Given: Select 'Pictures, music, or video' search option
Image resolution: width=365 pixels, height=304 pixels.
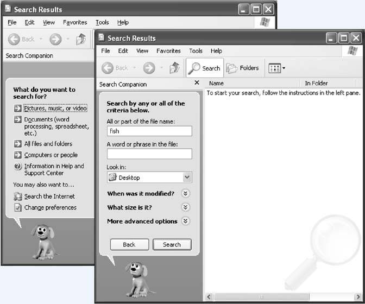Looking at the screenshot, I should point(55,109).
